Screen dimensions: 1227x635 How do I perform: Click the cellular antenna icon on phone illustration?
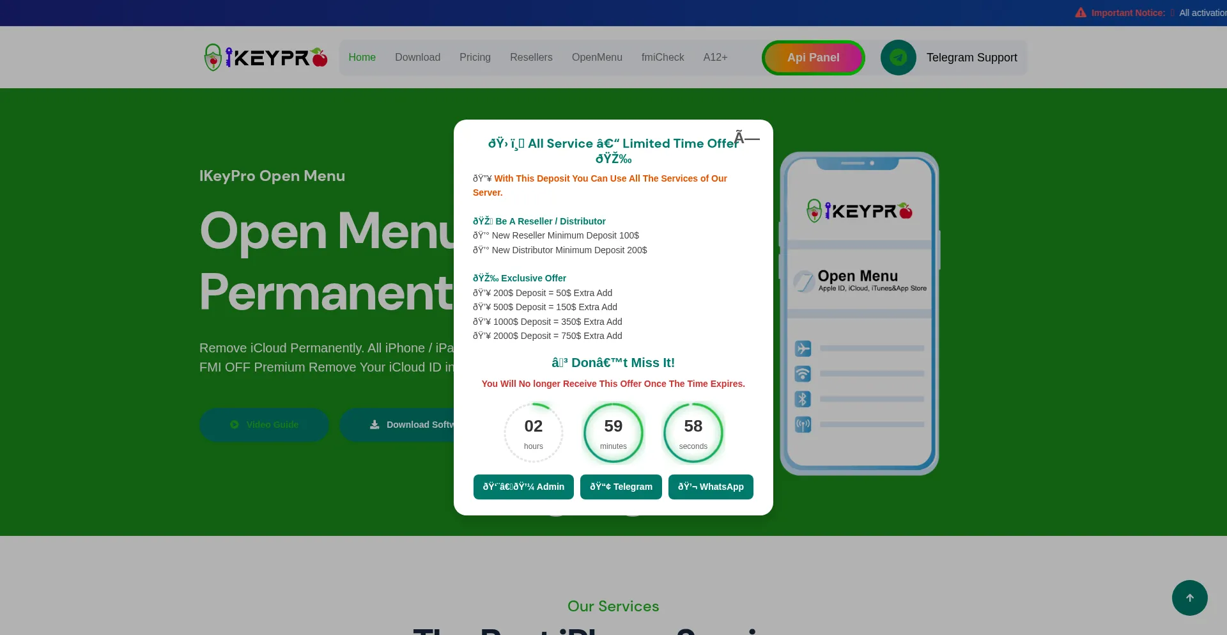pyautogui.click(x=803, y=425)
